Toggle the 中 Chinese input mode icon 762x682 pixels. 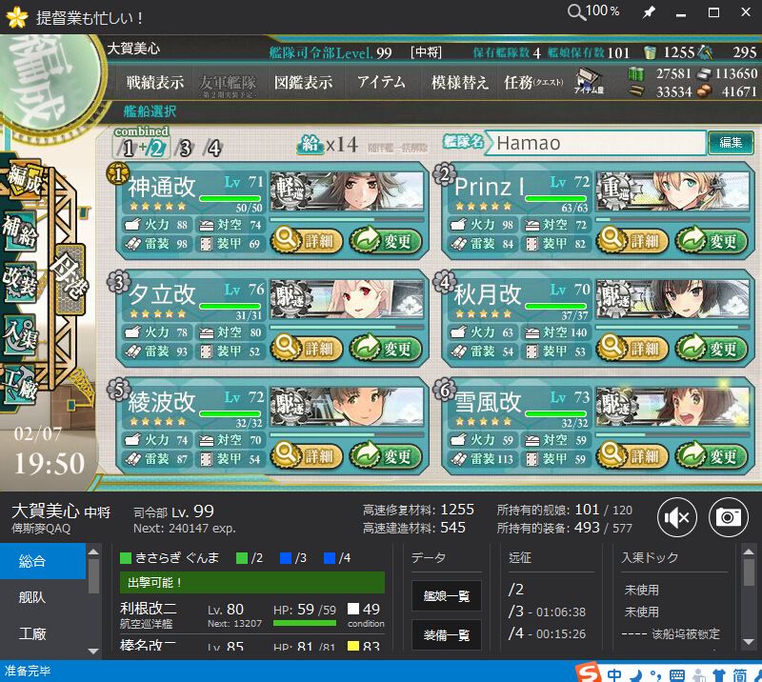(614, 674)
